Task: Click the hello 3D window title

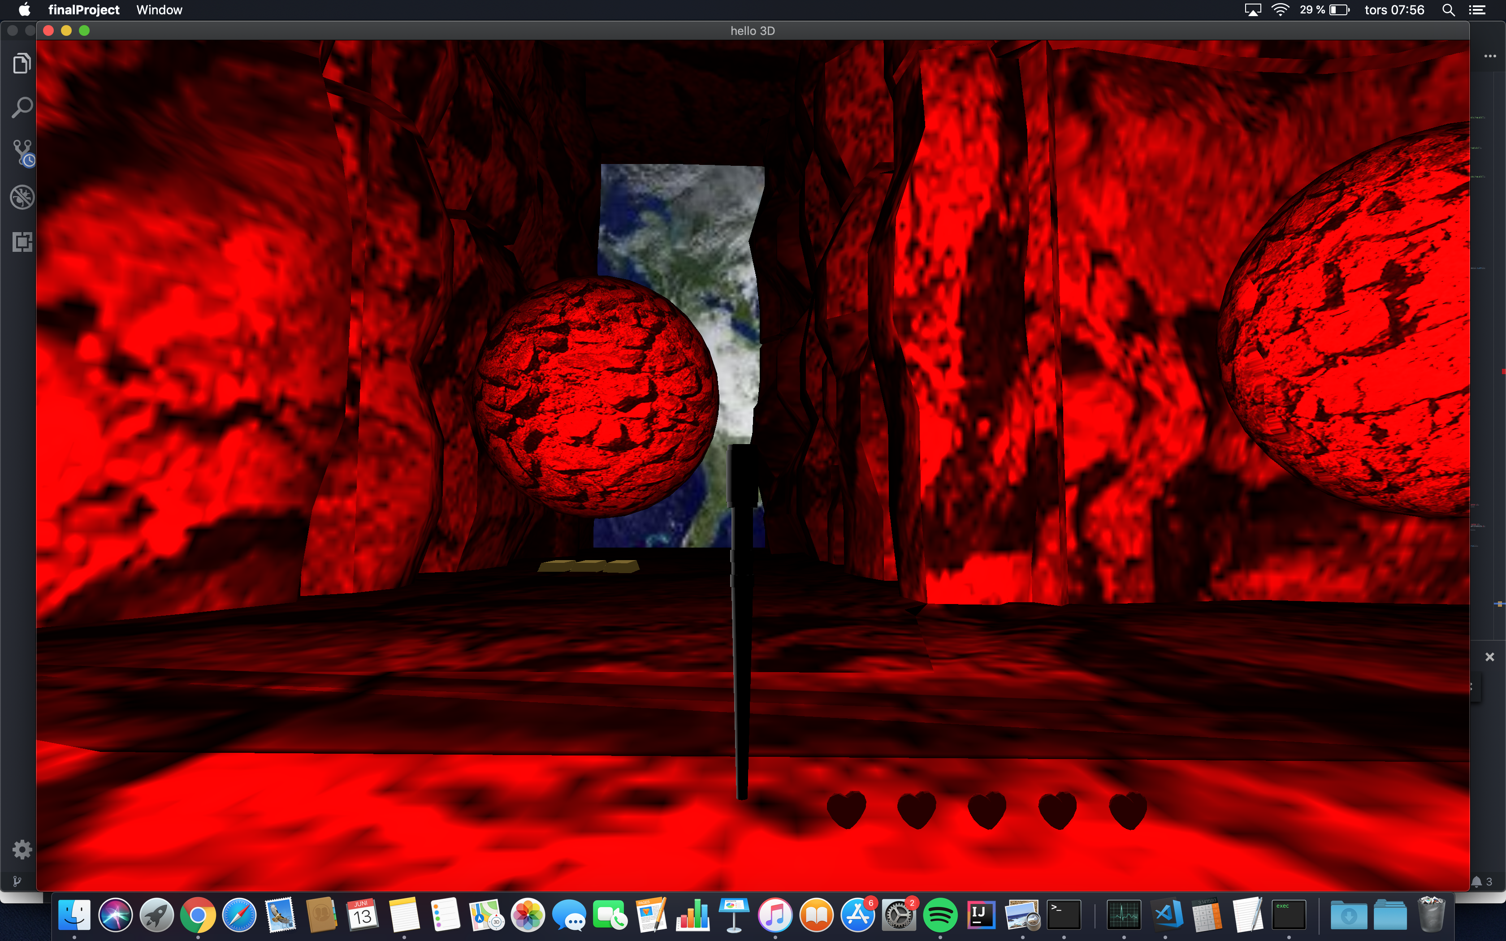Action: coord(753,30)
